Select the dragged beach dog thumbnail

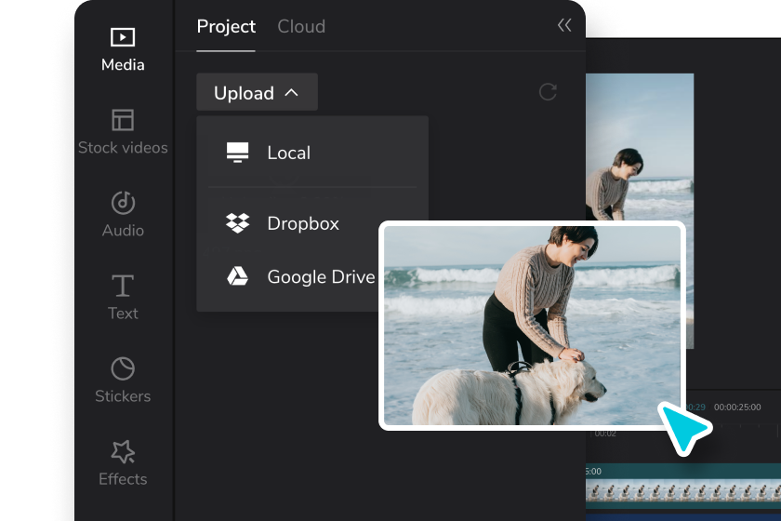coord(532,326)
